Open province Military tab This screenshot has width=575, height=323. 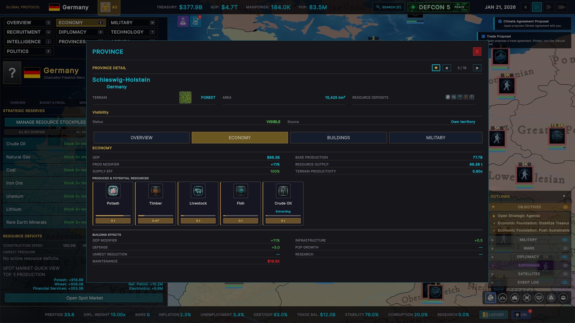click(x=436, y=138)
